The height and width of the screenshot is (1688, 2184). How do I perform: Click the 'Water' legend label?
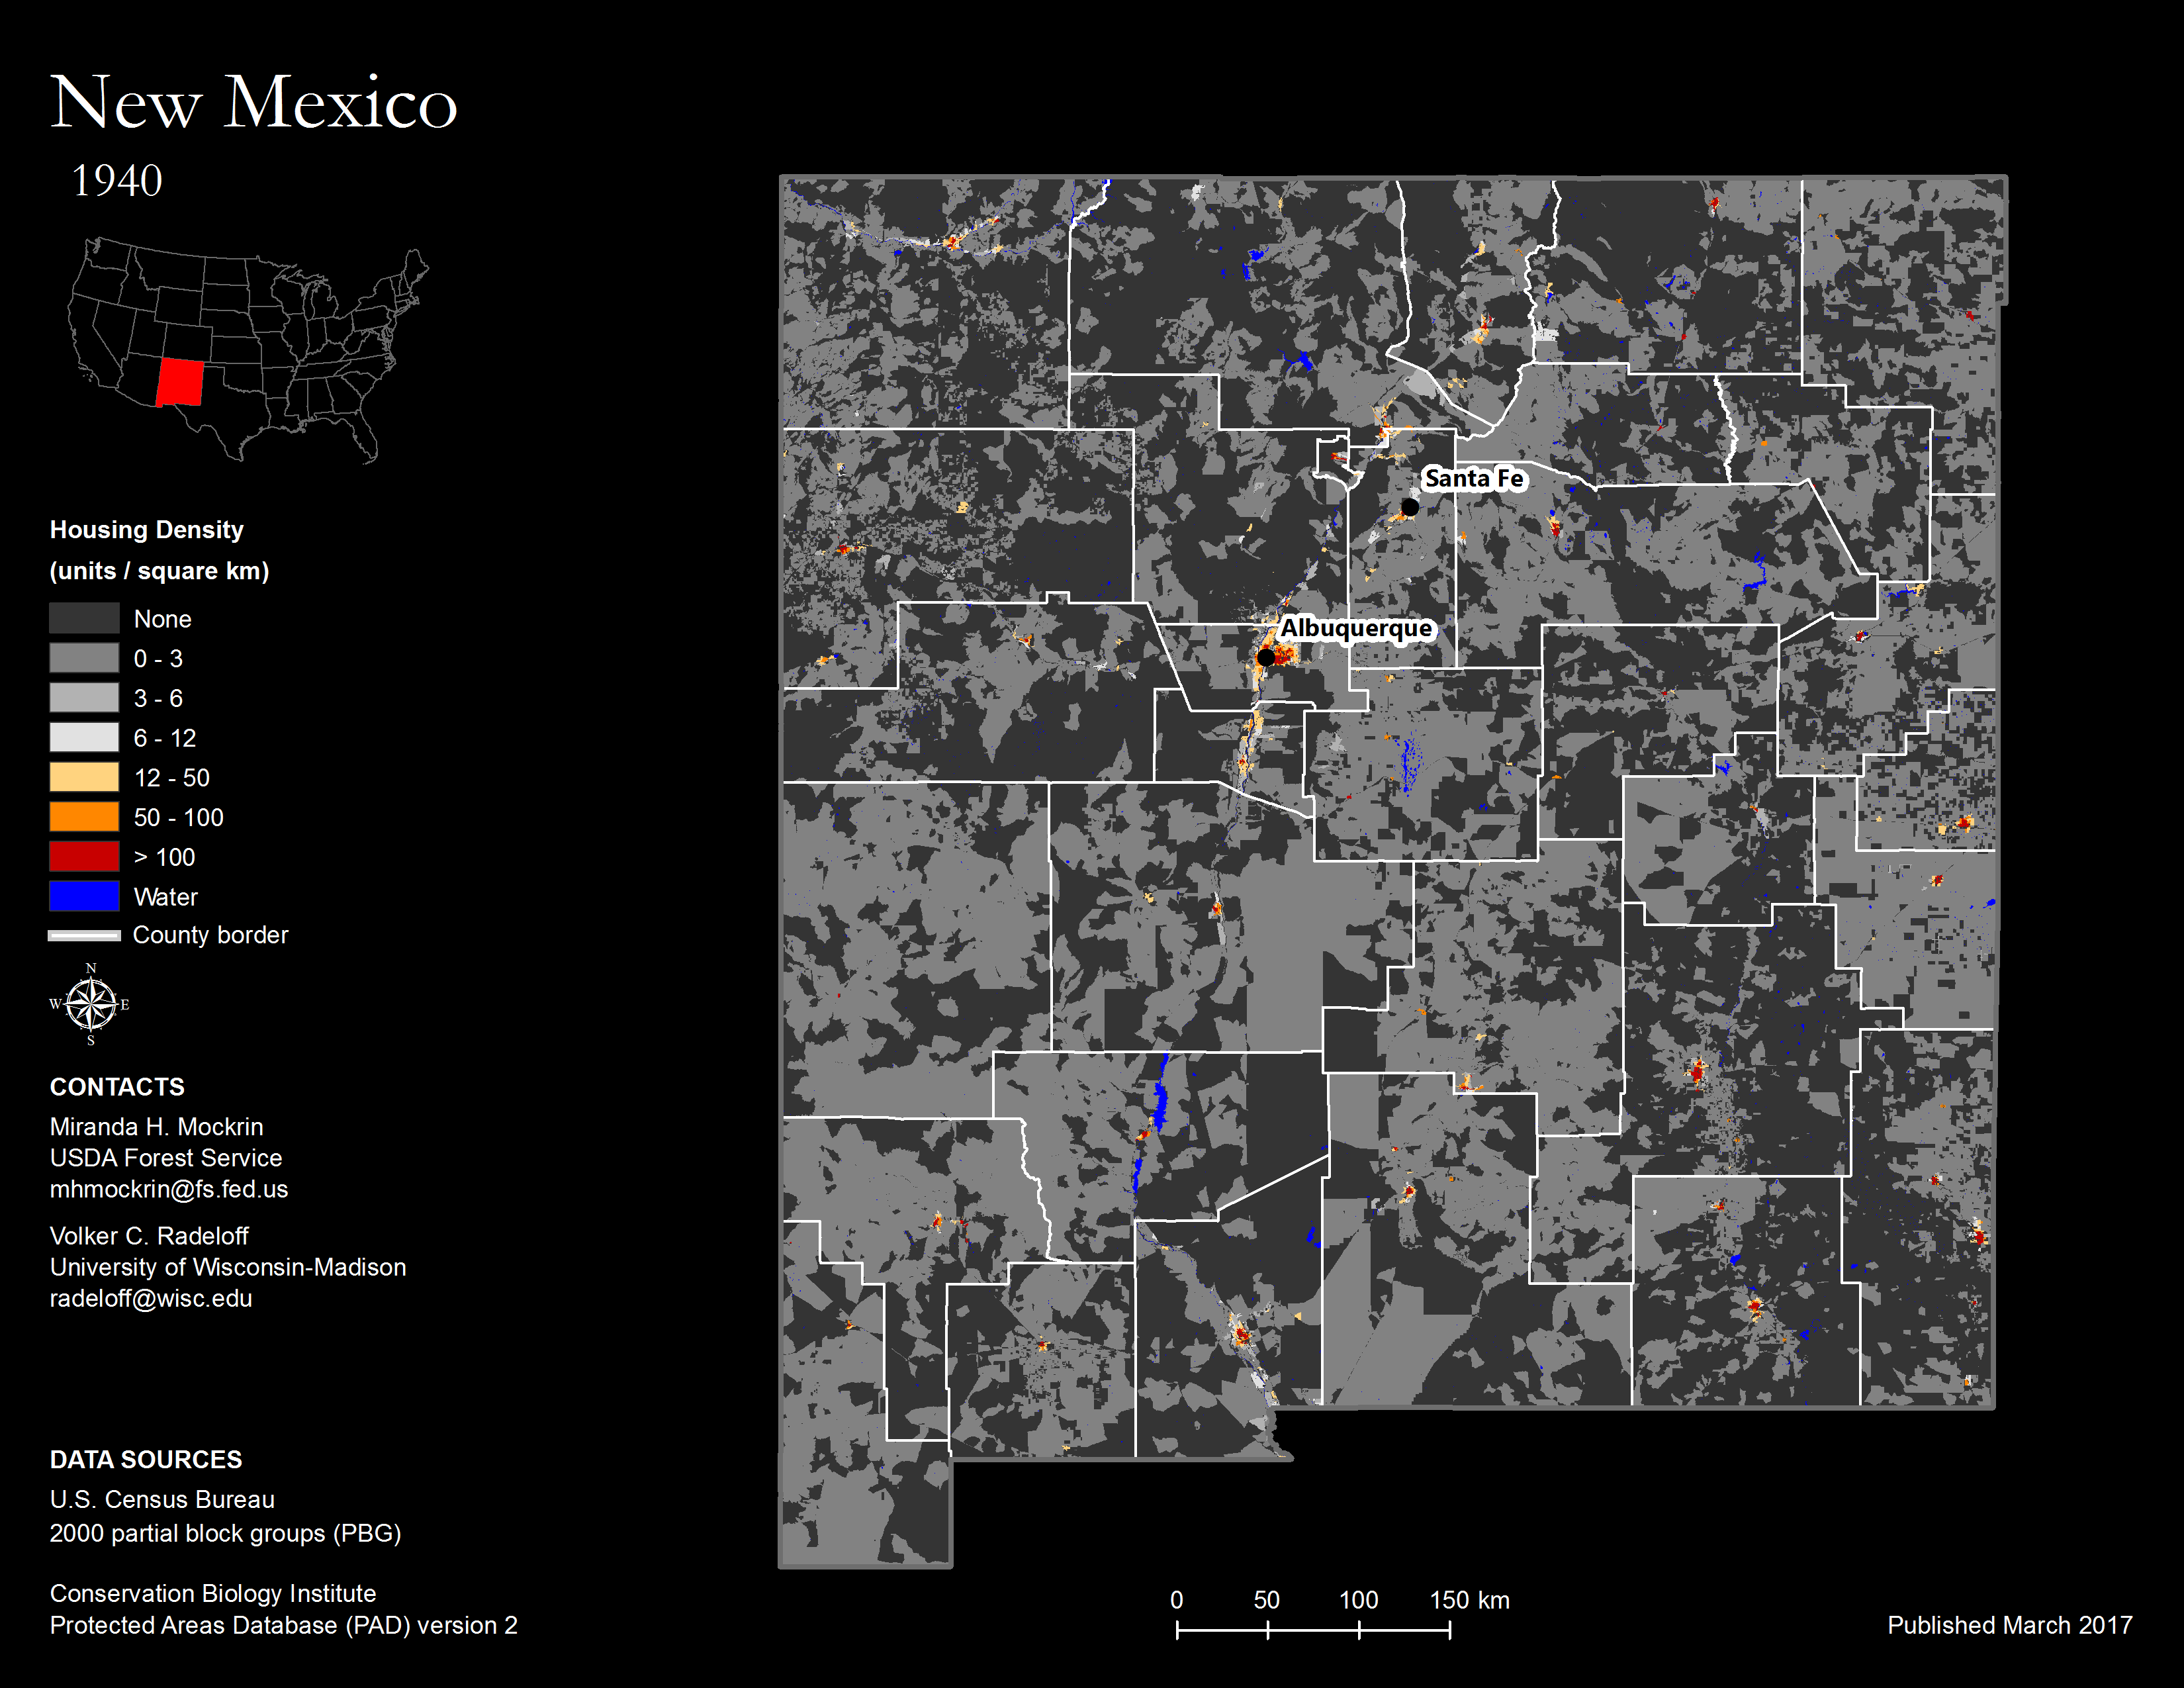[x=166, y=896]
